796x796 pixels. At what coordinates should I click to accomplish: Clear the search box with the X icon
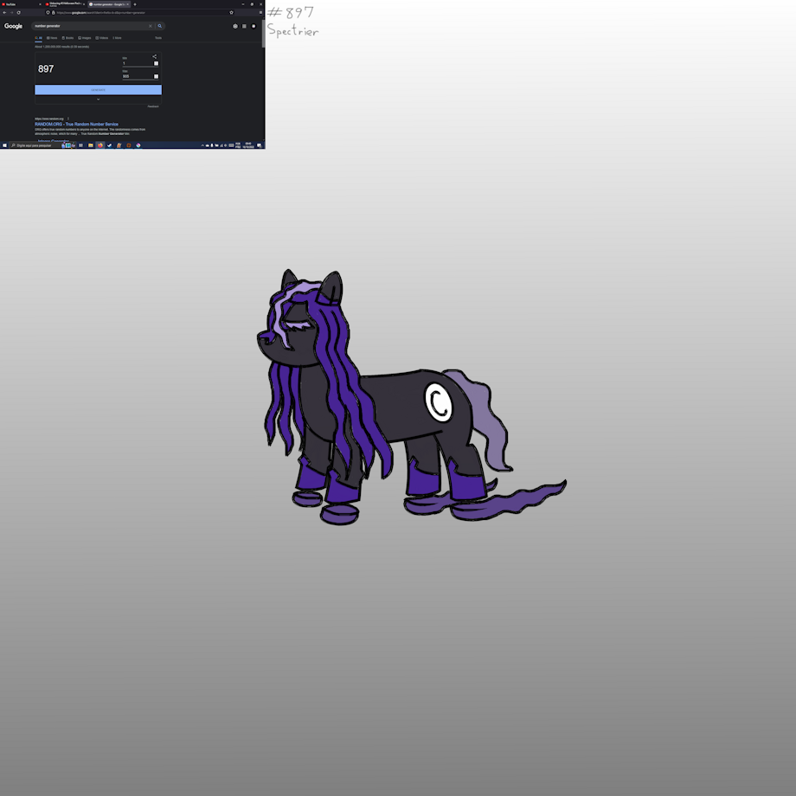coord(151,26)
